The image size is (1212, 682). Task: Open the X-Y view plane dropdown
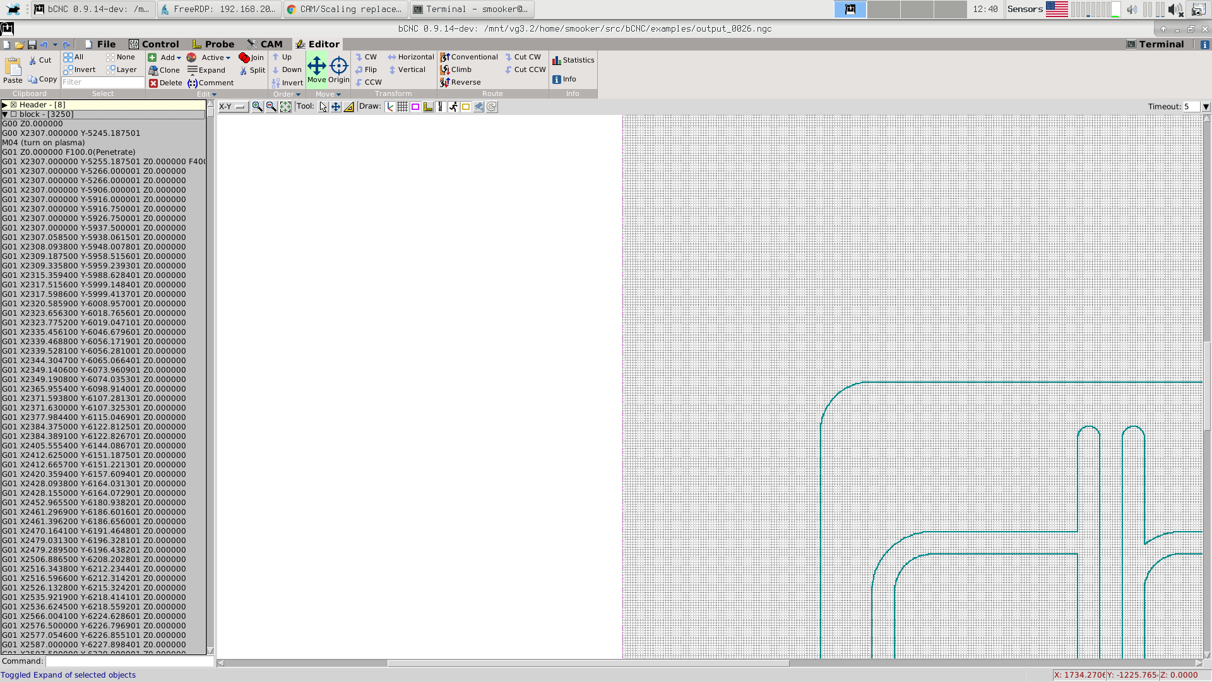[x=232, y=107]
